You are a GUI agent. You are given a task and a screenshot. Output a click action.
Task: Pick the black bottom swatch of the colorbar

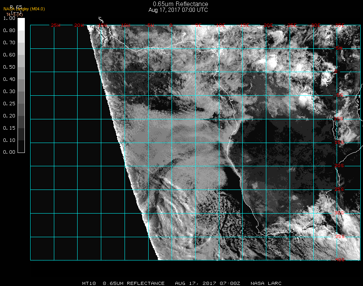(21, 146)
